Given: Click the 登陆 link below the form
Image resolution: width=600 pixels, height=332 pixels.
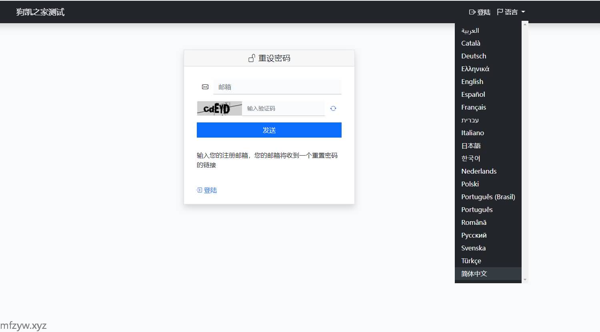Looking at the screenshot, I should pyautogui.click(x=207, y=190).
